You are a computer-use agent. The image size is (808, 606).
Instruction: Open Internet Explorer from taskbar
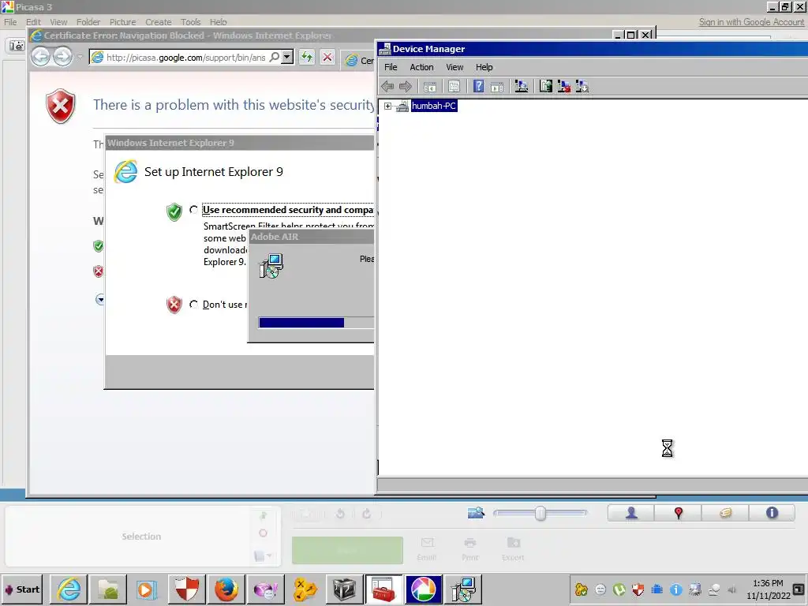[69, 589]
